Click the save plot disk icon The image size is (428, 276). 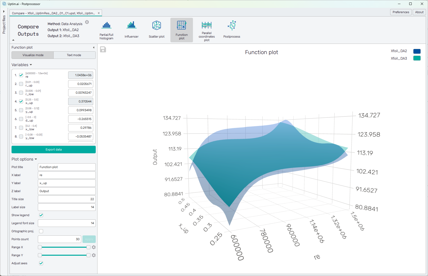(x=103, y=49)
